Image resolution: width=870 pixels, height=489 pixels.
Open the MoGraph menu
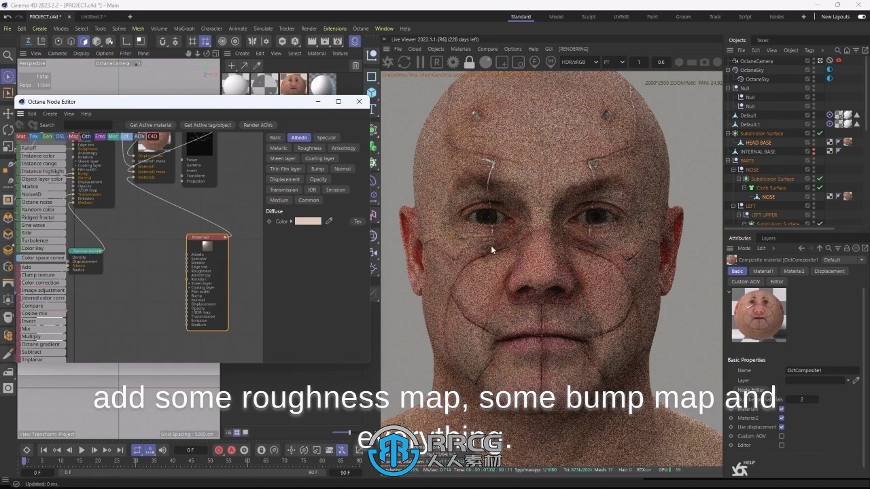(x=184, y=29)
